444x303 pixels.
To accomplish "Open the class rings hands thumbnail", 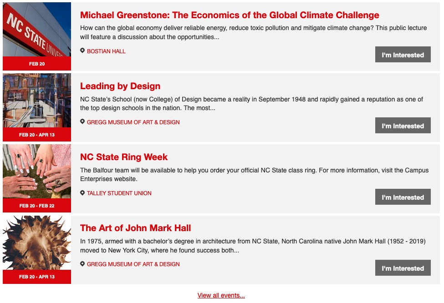I will pyautogui.click(x=37, y=172).
